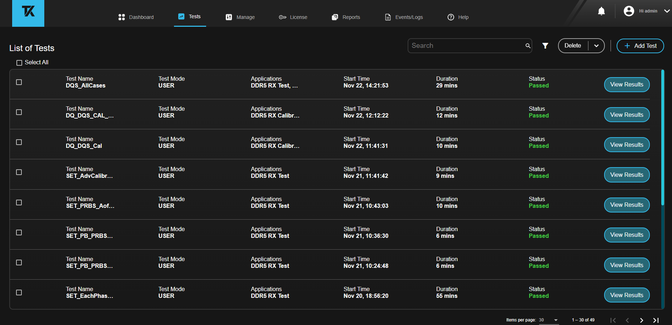Click the search magnifier icon

point(528,46)
